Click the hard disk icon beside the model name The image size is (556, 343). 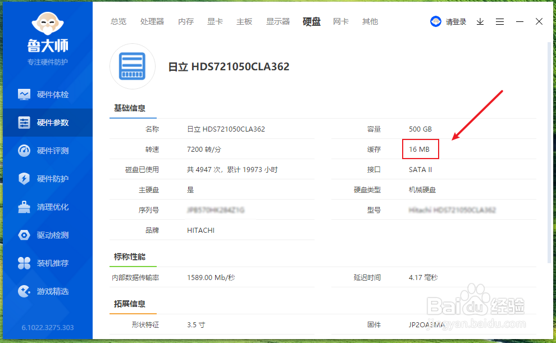pos(133,66)
